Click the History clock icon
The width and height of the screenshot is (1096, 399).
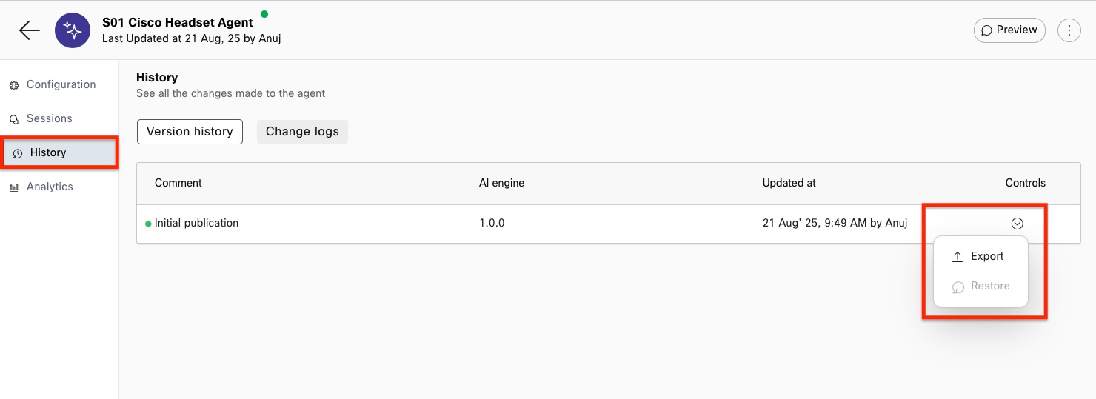click(18, 153)
